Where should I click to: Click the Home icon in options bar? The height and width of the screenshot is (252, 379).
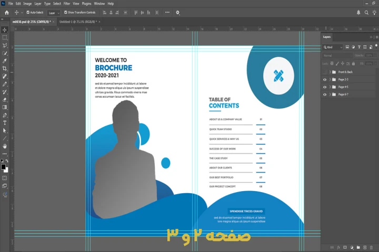(x=7, y=12)
